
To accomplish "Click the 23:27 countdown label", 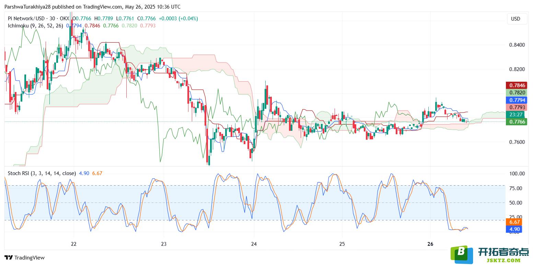I will [517, 115].
